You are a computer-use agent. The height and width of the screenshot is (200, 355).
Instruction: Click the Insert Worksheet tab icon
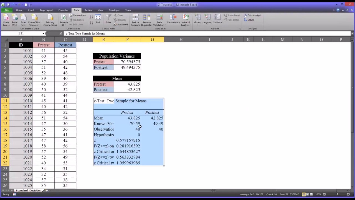47,191
